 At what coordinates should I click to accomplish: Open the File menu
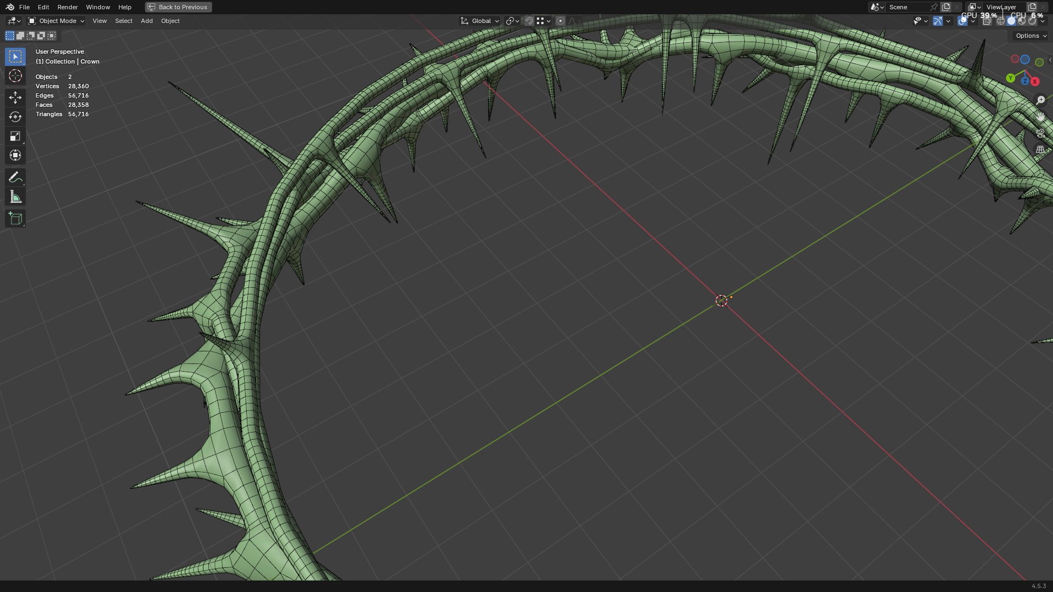24,7
